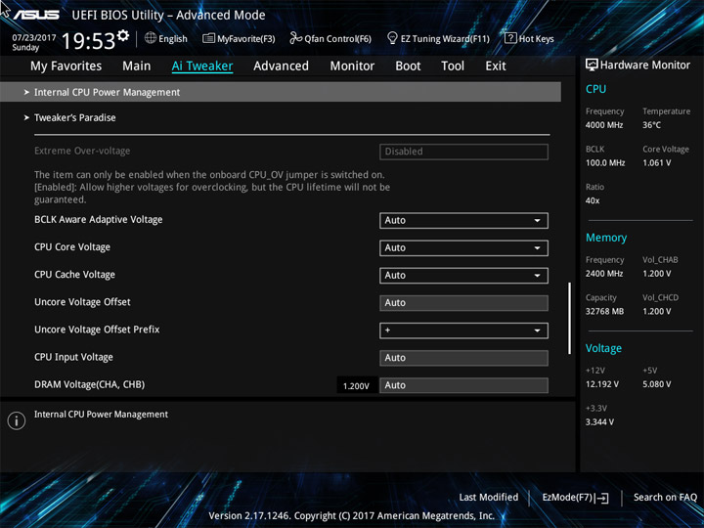704x528 pixels.
Task: Switch to the Boot tab
Action: click(x=408, y=66)
